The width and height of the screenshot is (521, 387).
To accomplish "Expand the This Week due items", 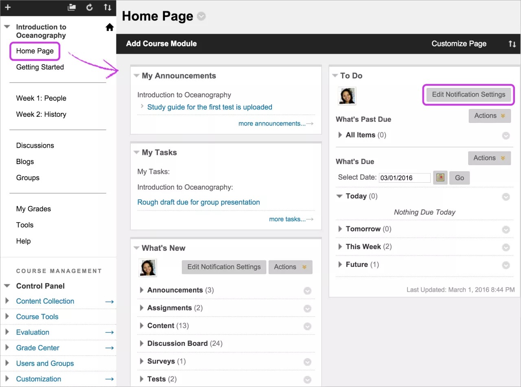I will (340, 247).
